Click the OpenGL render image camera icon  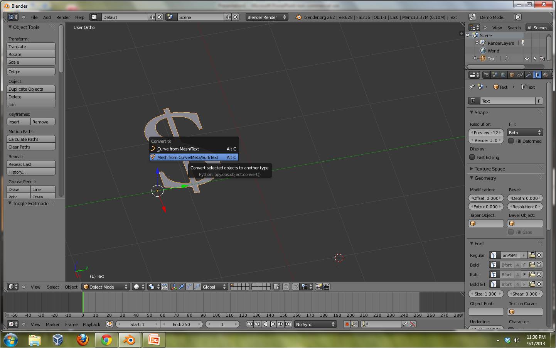point(319,287)
